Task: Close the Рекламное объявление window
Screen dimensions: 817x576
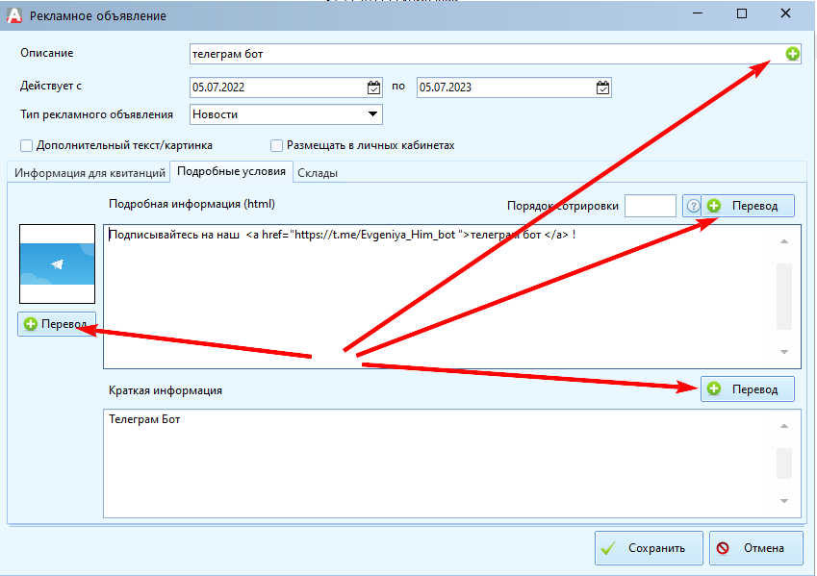Action: click(786, 14)
